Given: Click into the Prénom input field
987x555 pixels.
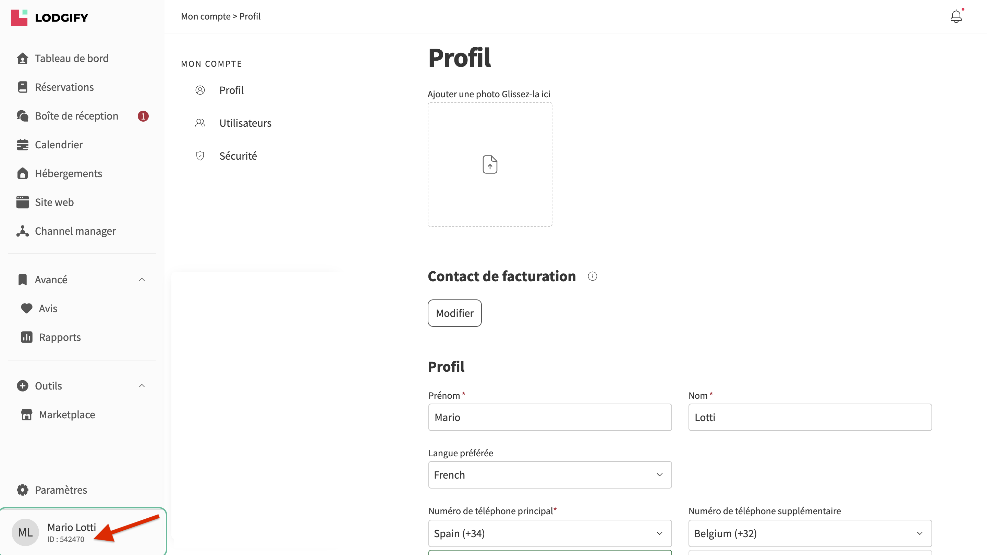Looking at the screenshot, I should [550, 418].
